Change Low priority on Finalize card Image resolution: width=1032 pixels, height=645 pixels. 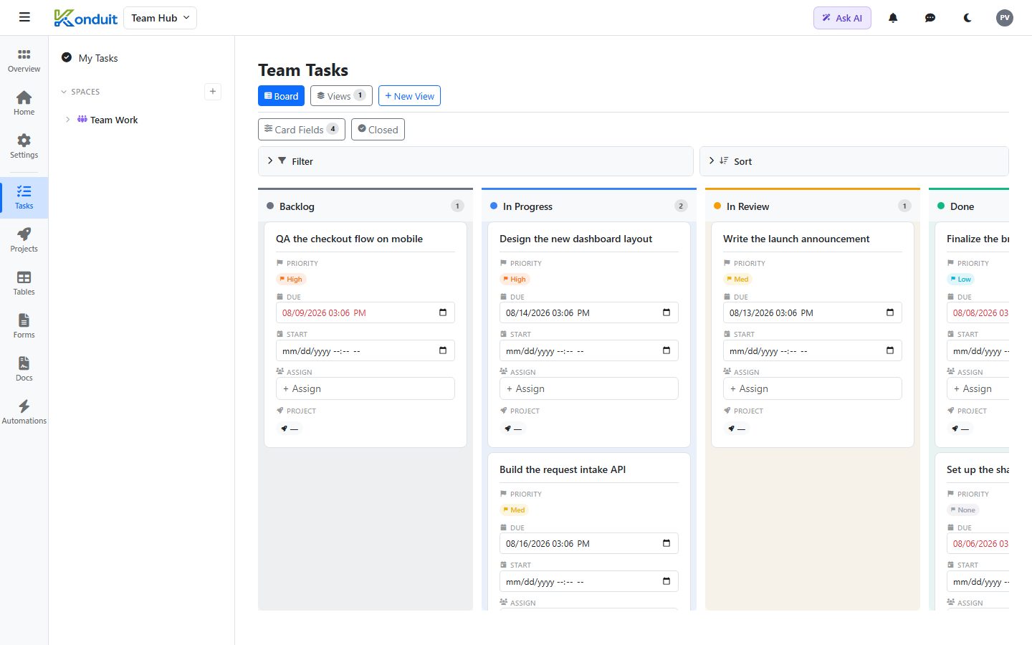coord(961,279)
